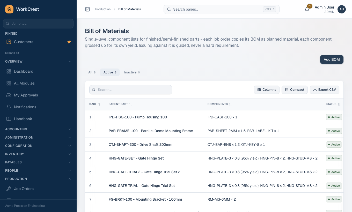352x212 pixels.
Task: Expand the Configuration sidebar section
Action: pos(38,146)
